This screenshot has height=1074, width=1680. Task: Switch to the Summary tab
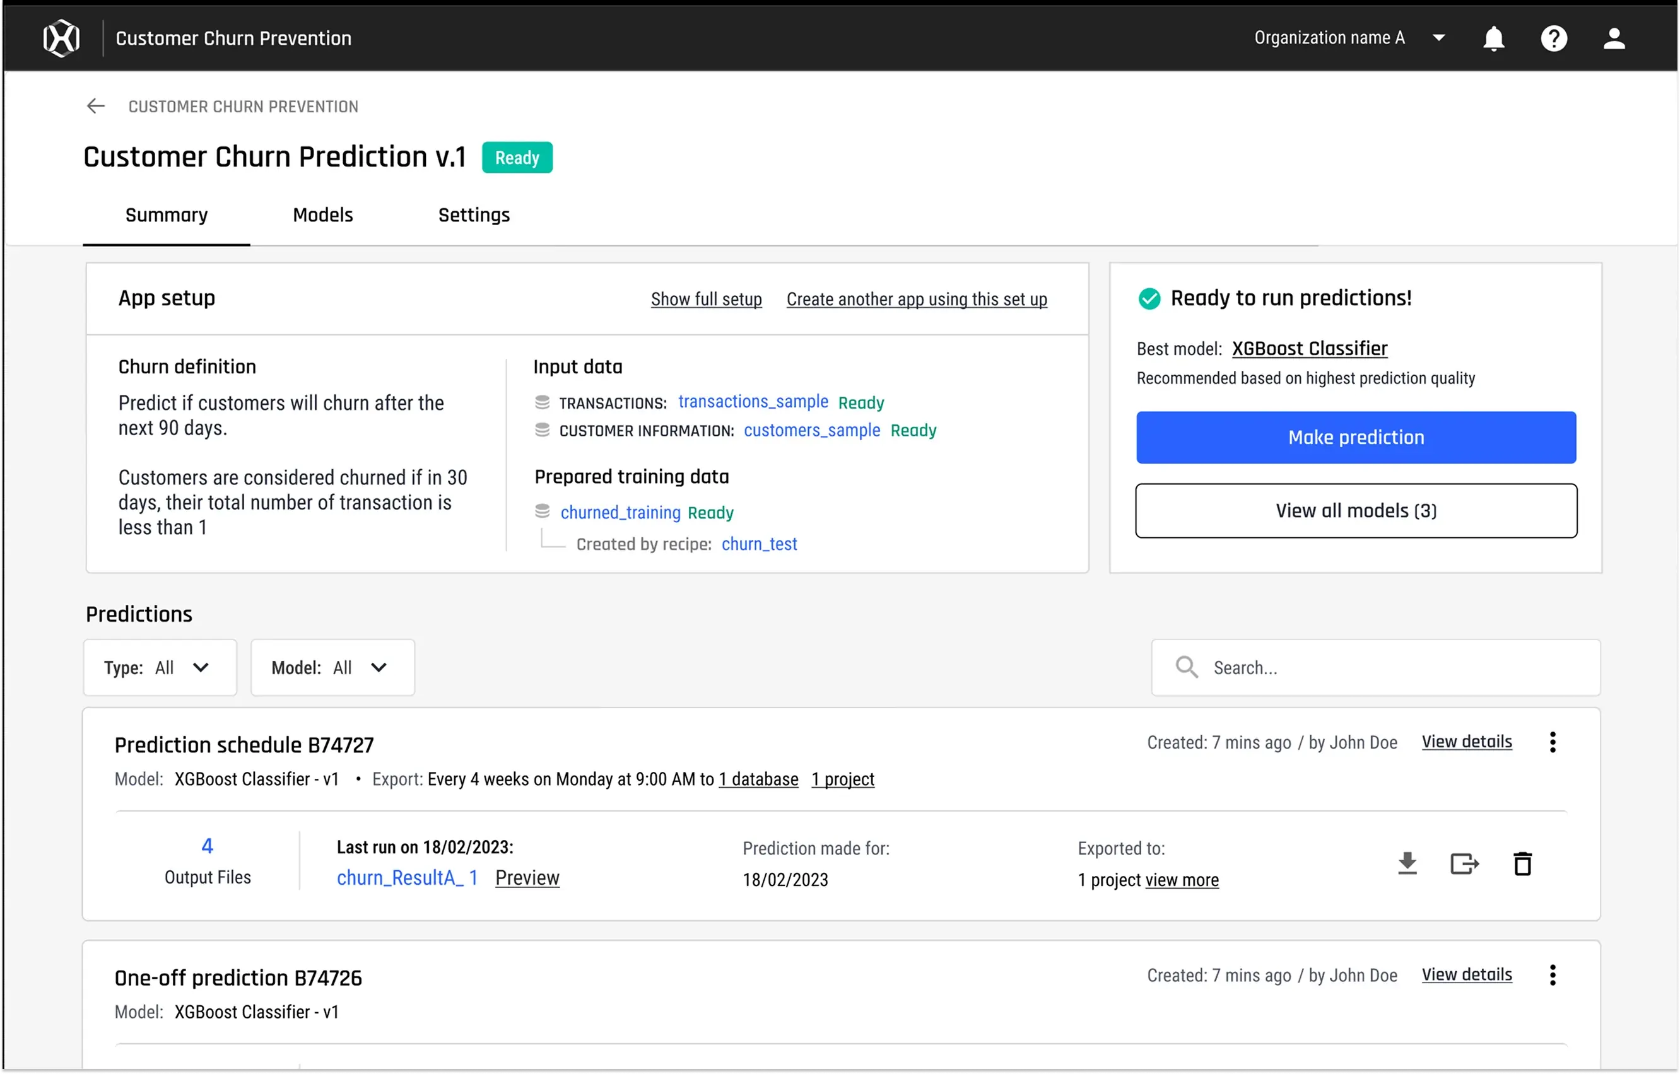pos(167,215)
